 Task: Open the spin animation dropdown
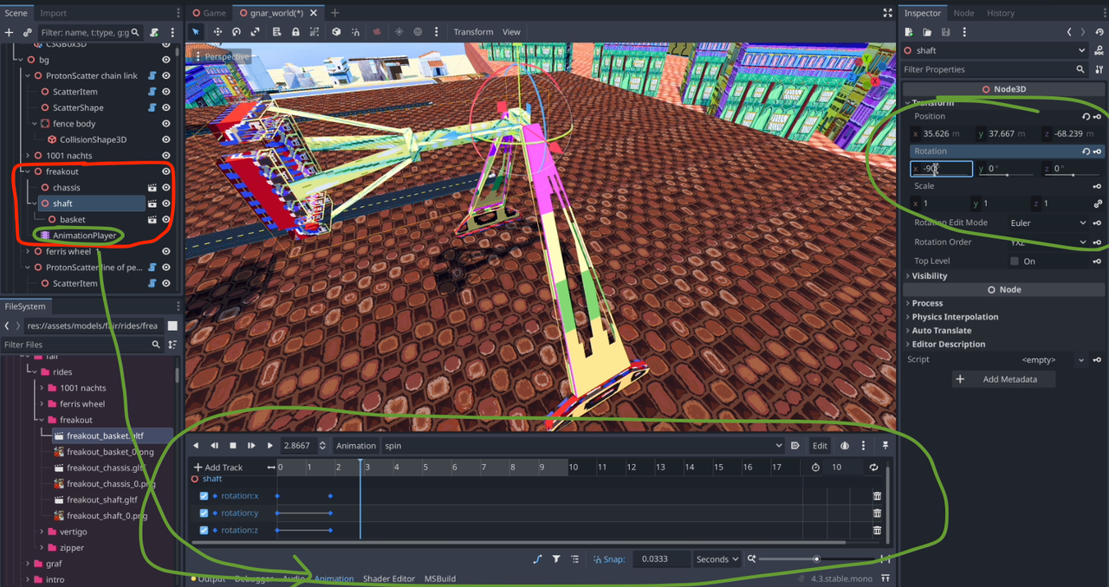(582, 446)
